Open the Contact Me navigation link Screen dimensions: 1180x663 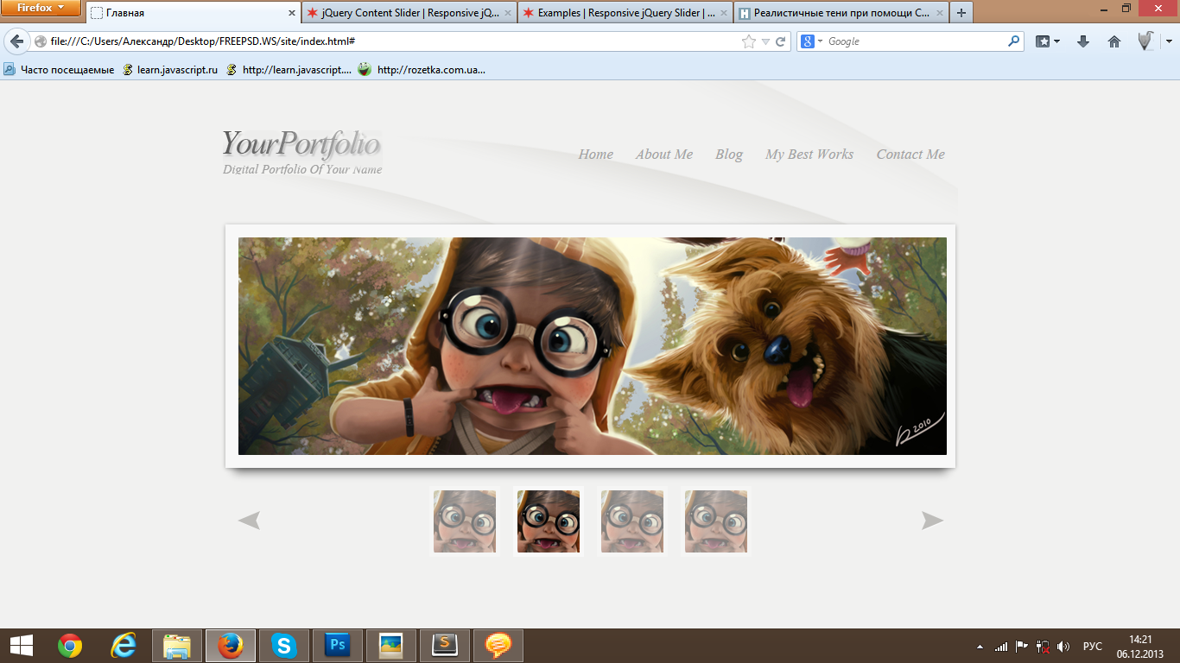(x=910, y=155)
